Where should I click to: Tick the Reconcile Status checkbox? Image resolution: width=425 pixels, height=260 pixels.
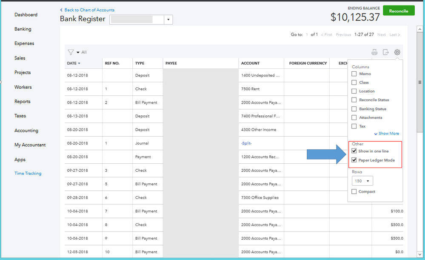click(354, 100)
